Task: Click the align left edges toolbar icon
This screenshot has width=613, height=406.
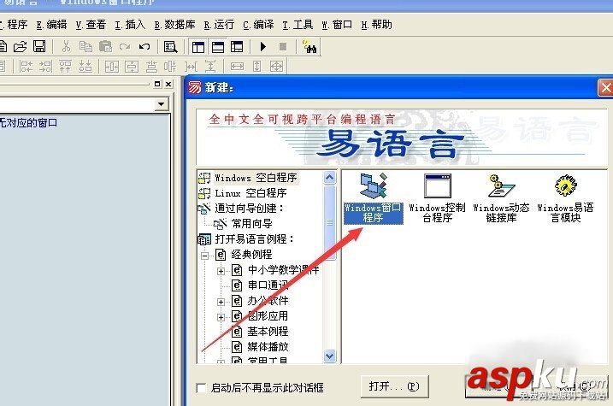Action: point(27,67)
